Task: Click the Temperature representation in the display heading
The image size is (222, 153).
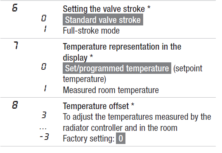Action: (x=122, y=52)
